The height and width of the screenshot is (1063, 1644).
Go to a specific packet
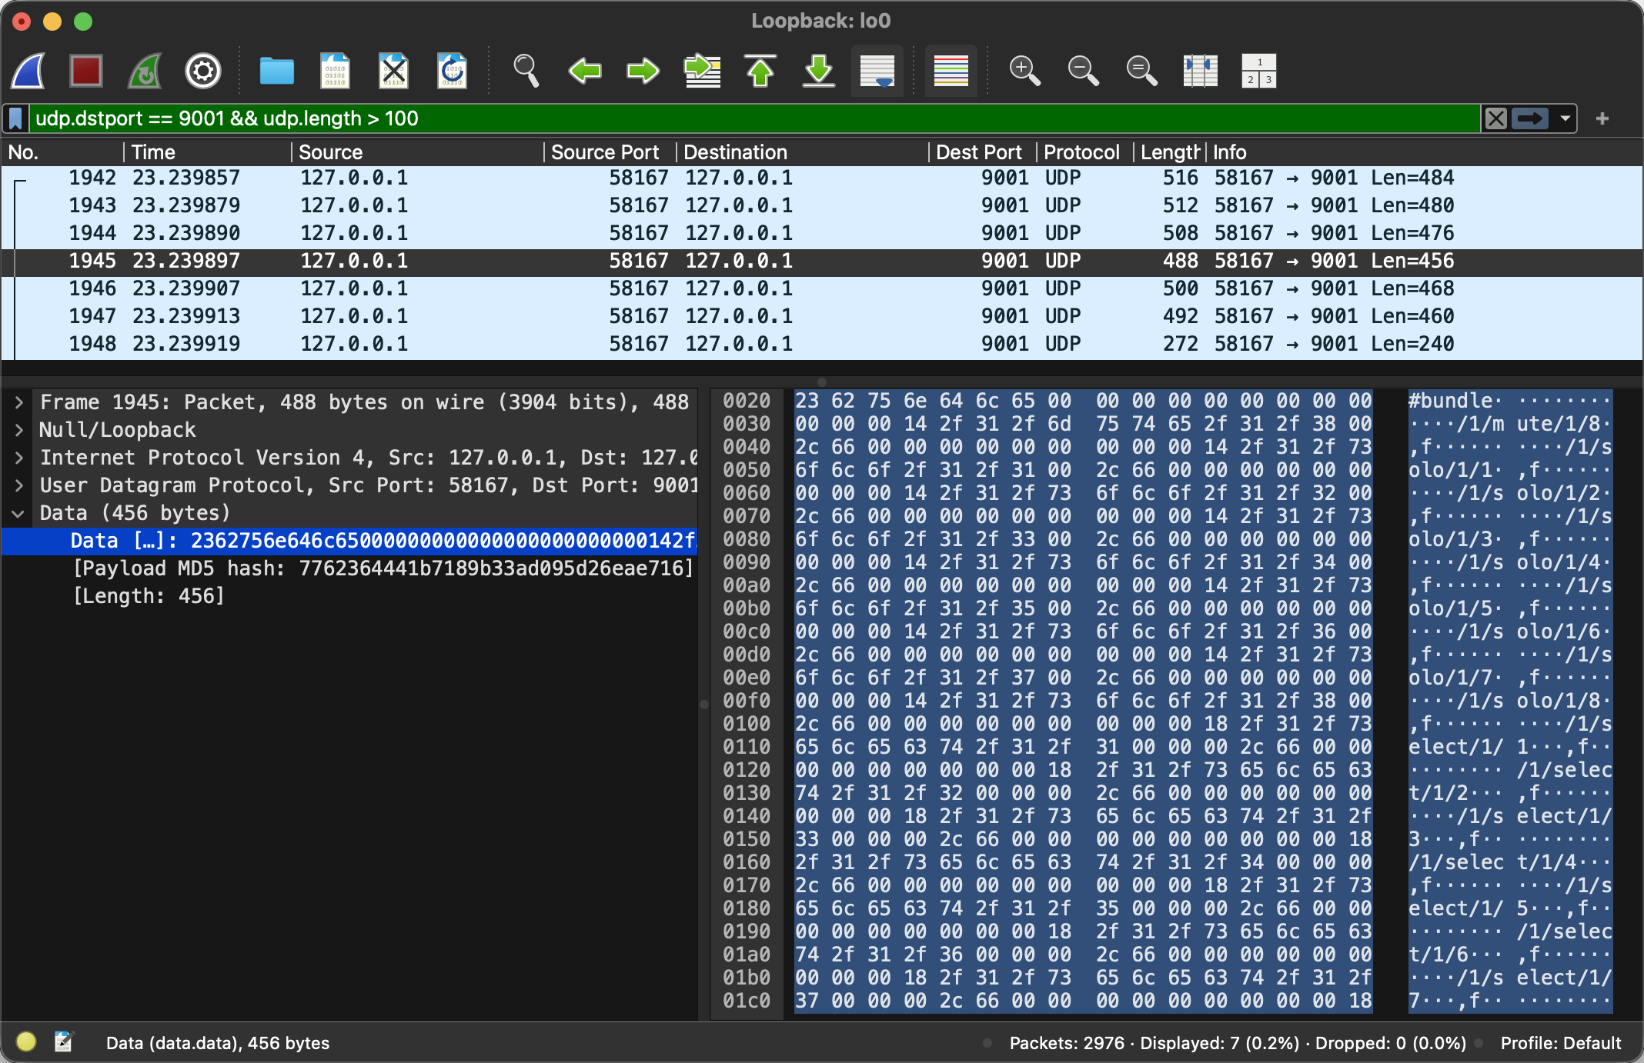pyautogui.click(x=702, y=72)
